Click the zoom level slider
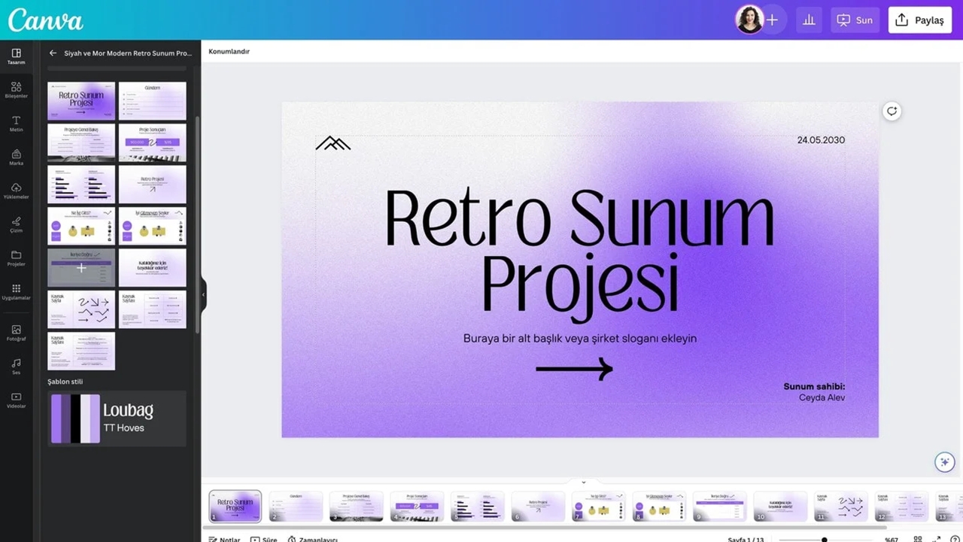The width and height of the screenshot is (963, 542). 825,539
